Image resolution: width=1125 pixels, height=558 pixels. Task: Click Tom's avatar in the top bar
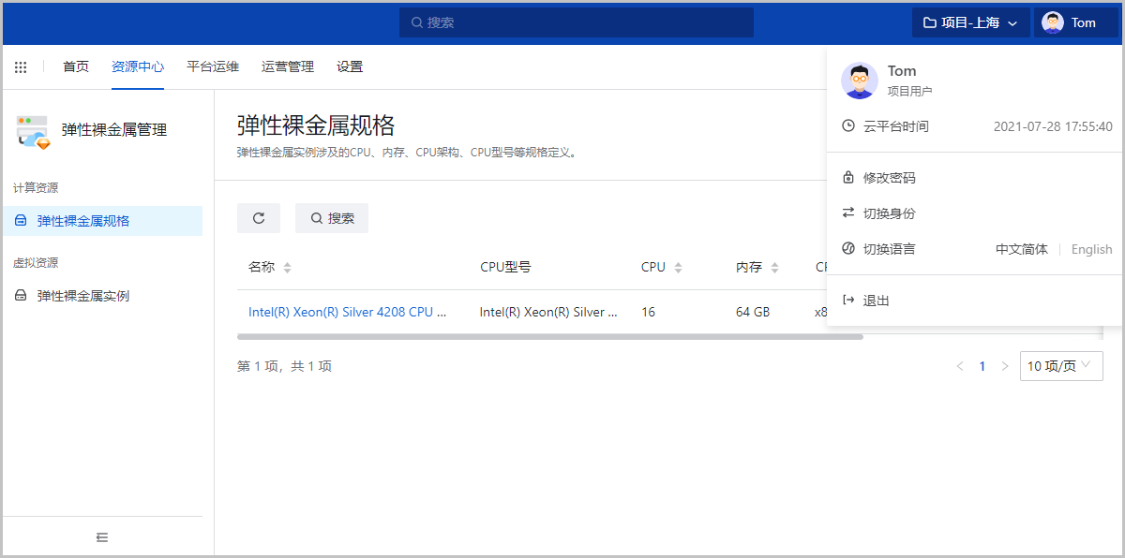tap(1053, 22)
